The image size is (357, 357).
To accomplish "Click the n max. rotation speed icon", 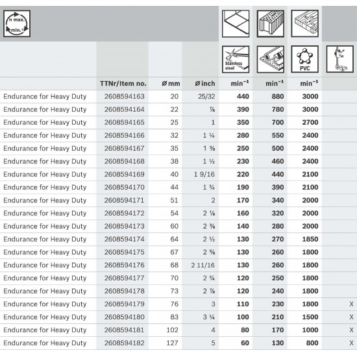I will (x=17, y=23).
